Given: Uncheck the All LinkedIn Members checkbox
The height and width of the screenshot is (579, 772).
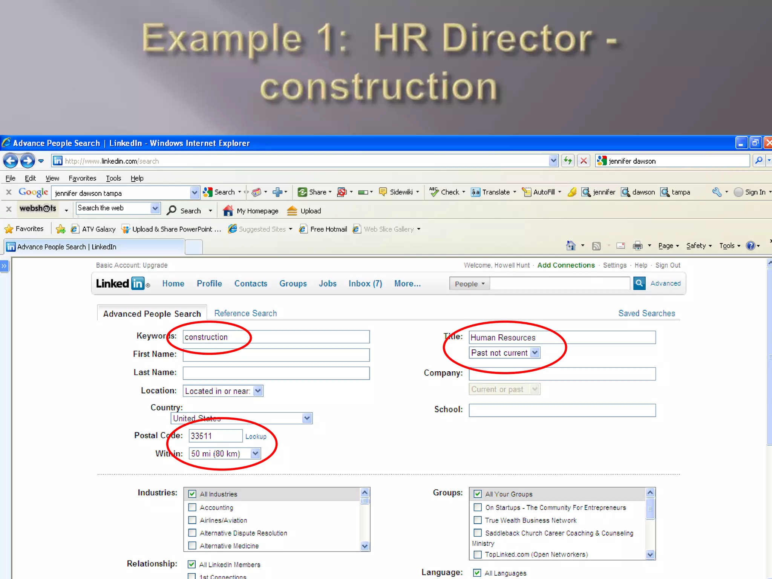Looking at the screenshot, I should click(191, 564).
